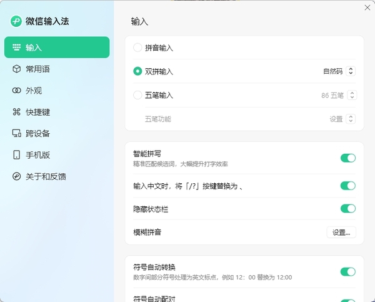Click the WeChat Input logo icon

(16, 21)
